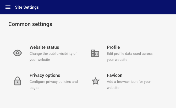This screenshot has height=108, width=176.
Task: Click the lone "website" line under Favicon
Action: tap(113, 88)
